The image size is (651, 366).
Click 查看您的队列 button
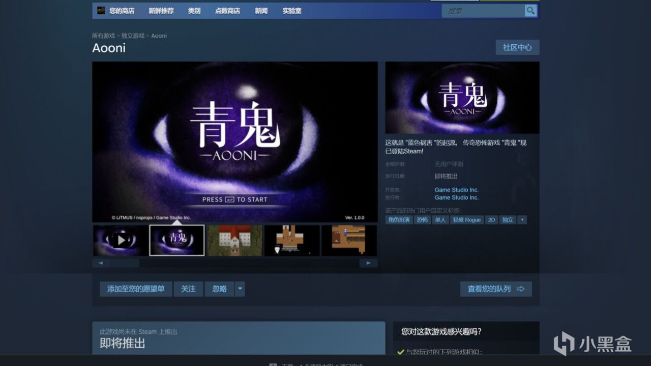(496, 289)
